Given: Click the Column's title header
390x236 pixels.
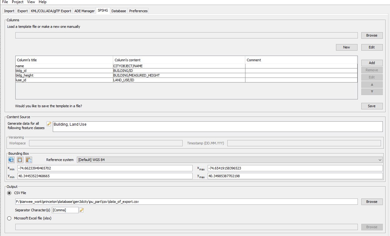Looking at the screenshot, I should 64,60.
